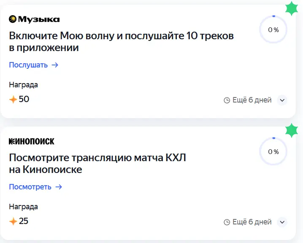Click the orange sparkle icon beside 50
This screenshot has width=303, height=243.
[13, 100]
